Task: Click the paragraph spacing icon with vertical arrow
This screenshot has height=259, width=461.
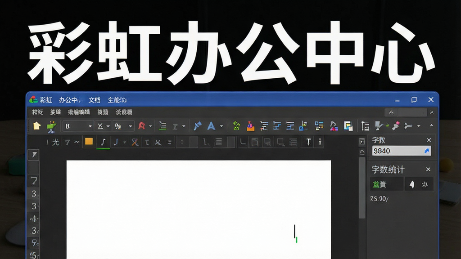Action: [365, 126]
